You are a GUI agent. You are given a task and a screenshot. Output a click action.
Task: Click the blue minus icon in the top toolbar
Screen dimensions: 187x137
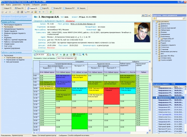coord(43,12)
